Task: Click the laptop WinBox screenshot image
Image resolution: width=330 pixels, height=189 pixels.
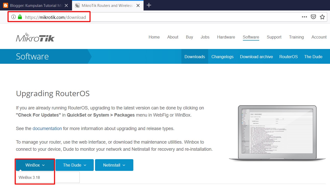Action: (x=277, y=133)
